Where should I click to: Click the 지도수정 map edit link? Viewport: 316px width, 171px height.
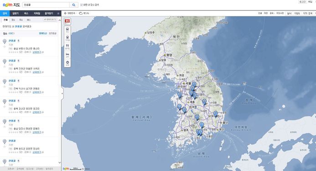pos(280,13)
